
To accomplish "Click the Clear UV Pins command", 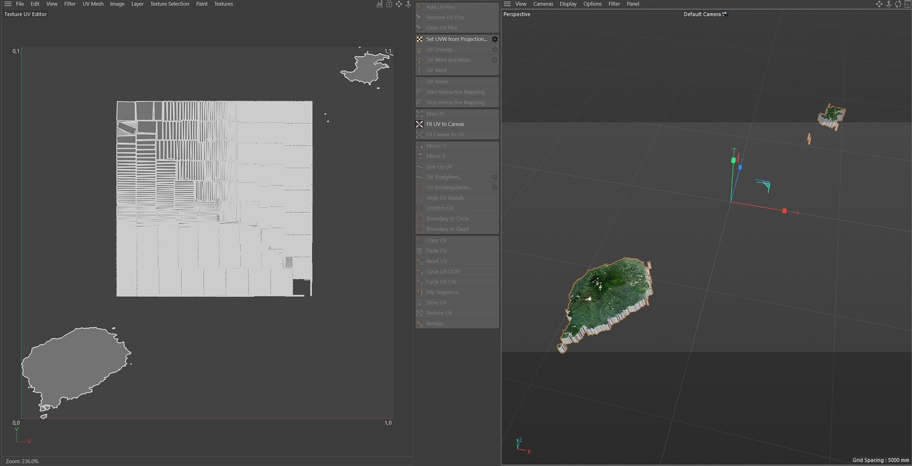I will click(x=457, y=27).
